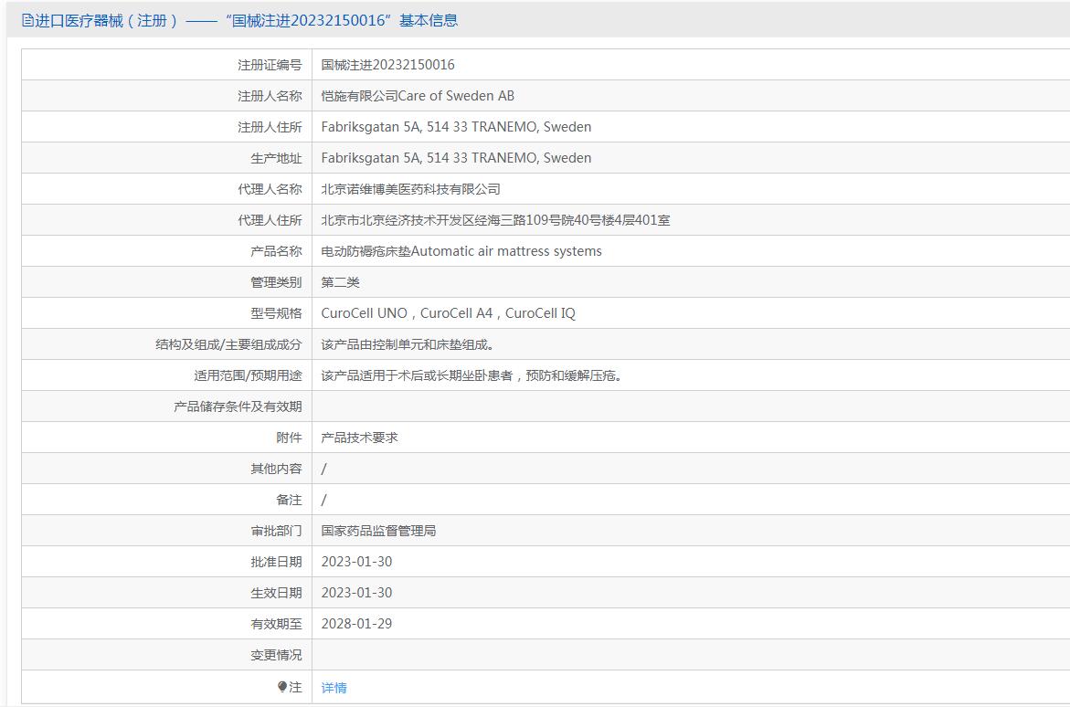The width and height of the screenshot is (1070, 707).
Task: Select product name 电动防褥疮床垫Automatic air mattress systems
Action: [x=461, y=251]
